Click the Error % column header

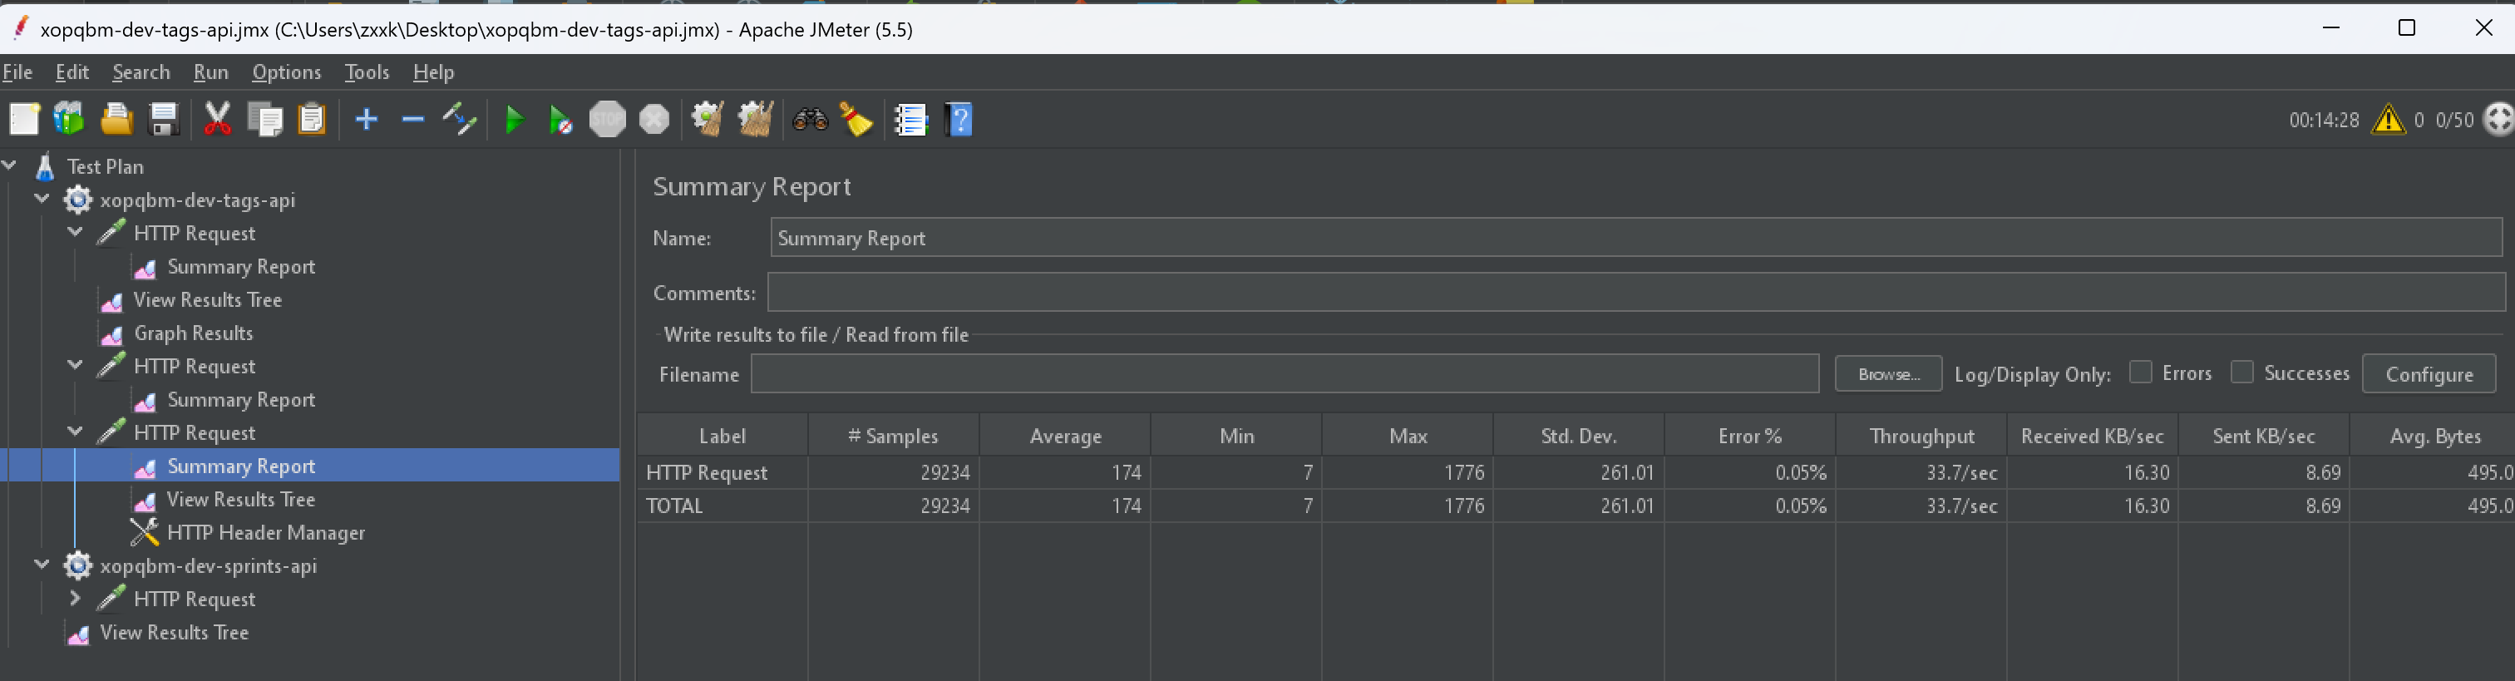tap(1749, 436)
